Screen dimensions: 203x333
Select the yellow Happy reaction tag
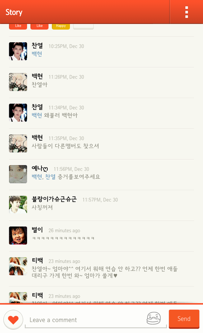(61, 26)
